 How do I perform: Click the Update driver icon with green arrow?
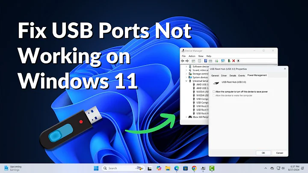(216, 61)
